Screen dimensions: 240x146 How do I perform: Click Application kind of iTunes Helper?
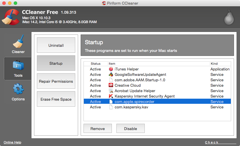coord(220,69)
